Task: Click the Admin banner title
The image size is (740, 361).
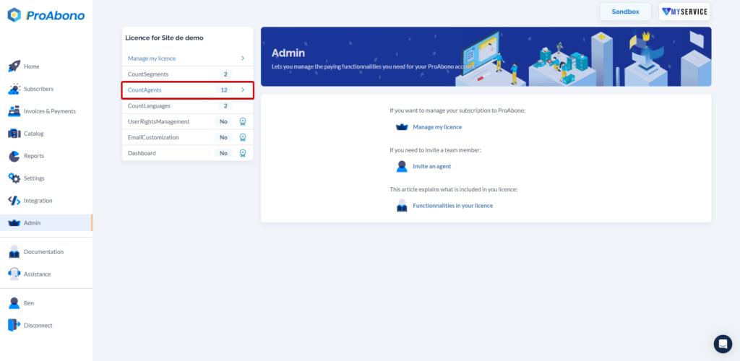Action: coord(288,53)
